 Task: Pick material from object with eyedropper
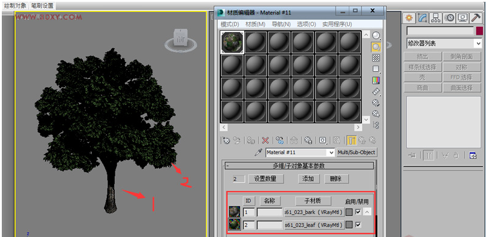(258, 153)
